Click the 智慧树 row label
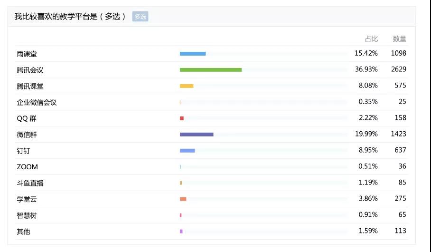Viewport: 431px width, 252px height. click(x=27, y=215)
